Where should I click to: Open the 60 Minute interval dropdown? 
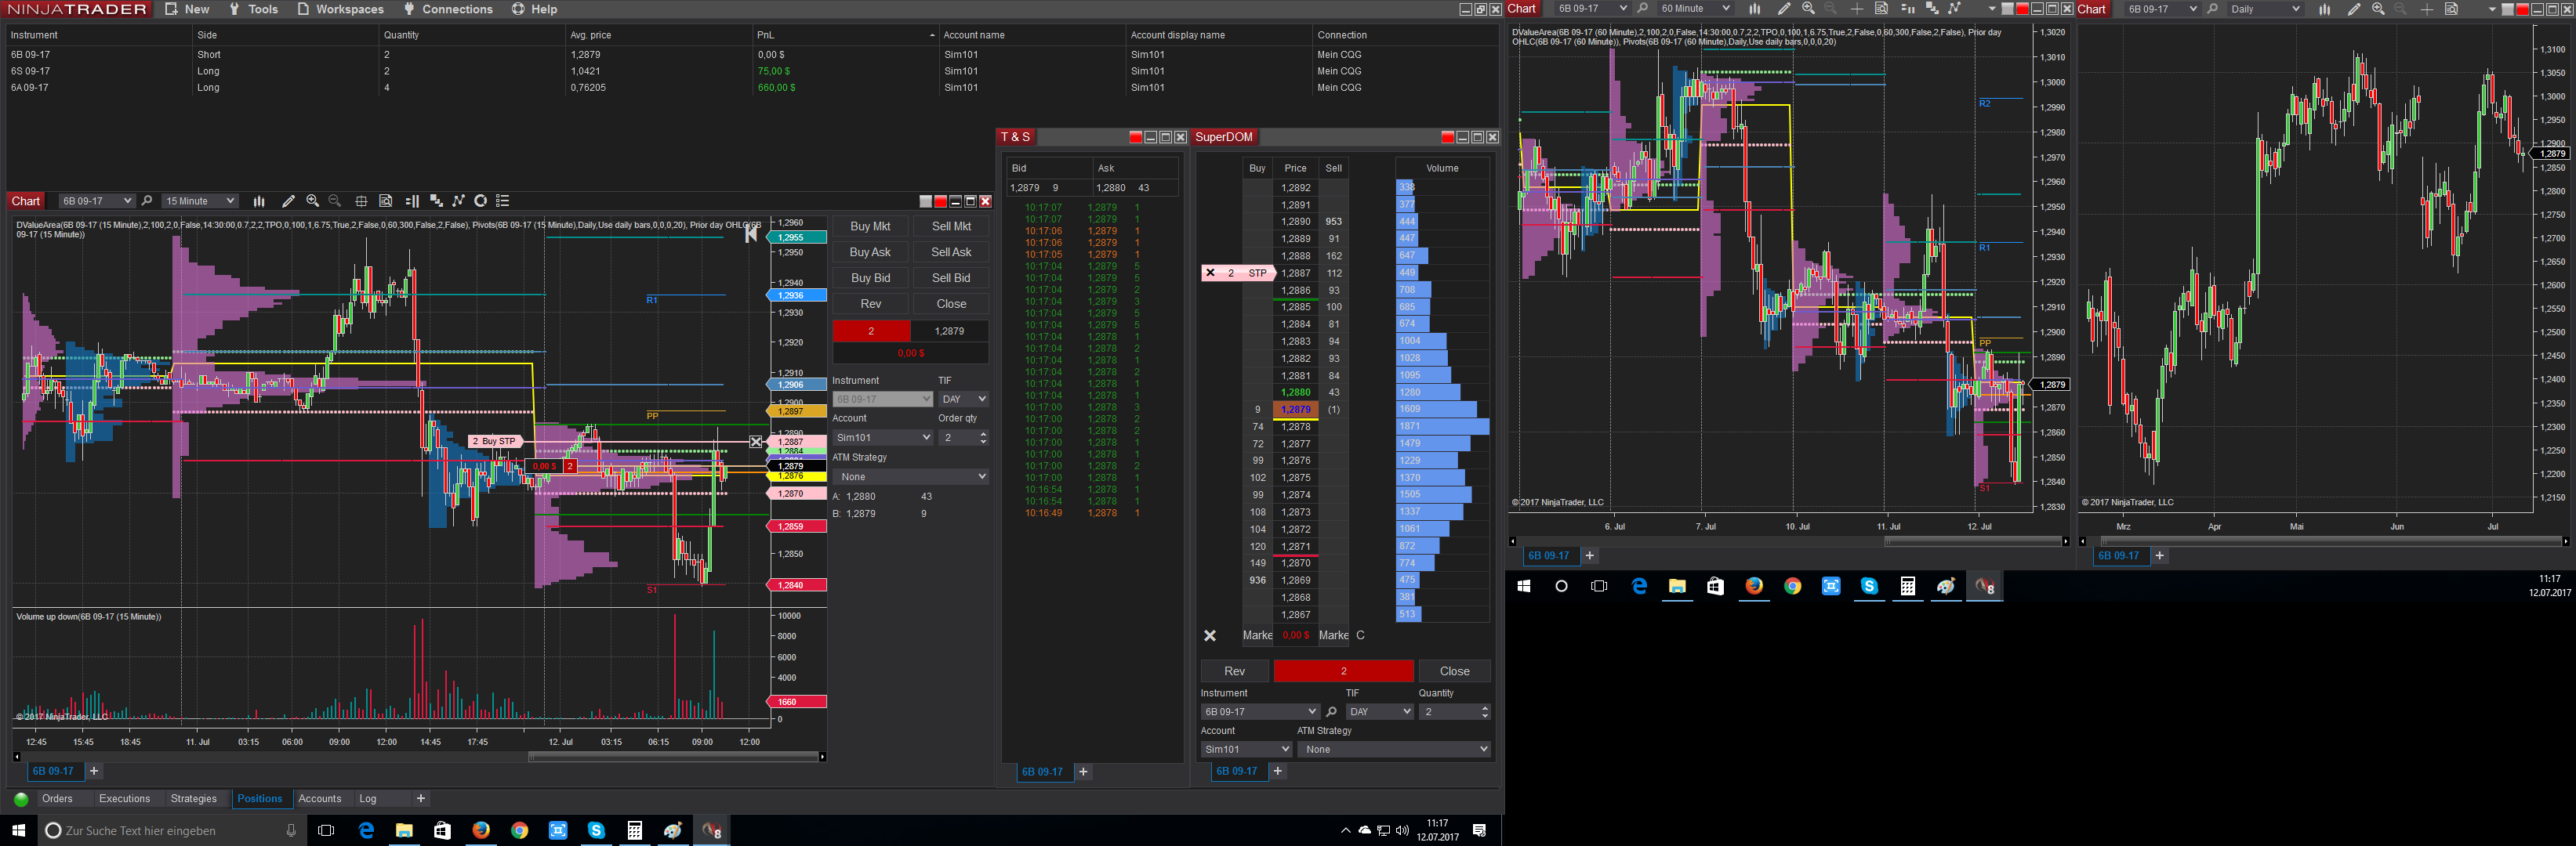[x=1695, y=8]
